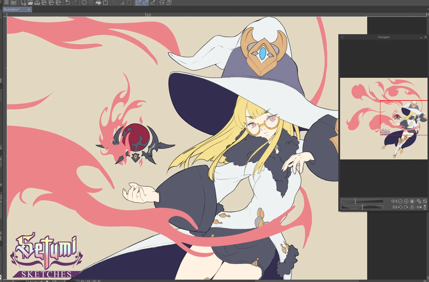Undo the last action

68,3
